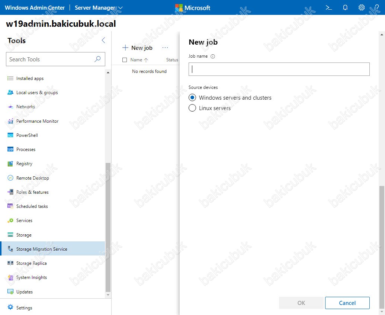Screen dimensions: 385x315
Task: Sort by the Name column arrow
Action: pyautogui.click(x=146, y=60)
